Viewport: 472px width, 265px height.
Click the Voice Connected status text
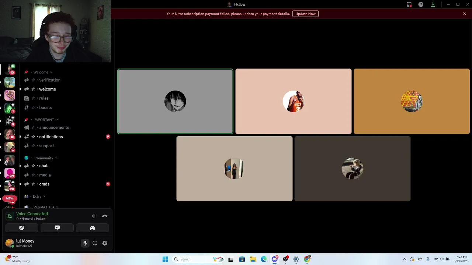pyautogui.click(x=32, y=214)
